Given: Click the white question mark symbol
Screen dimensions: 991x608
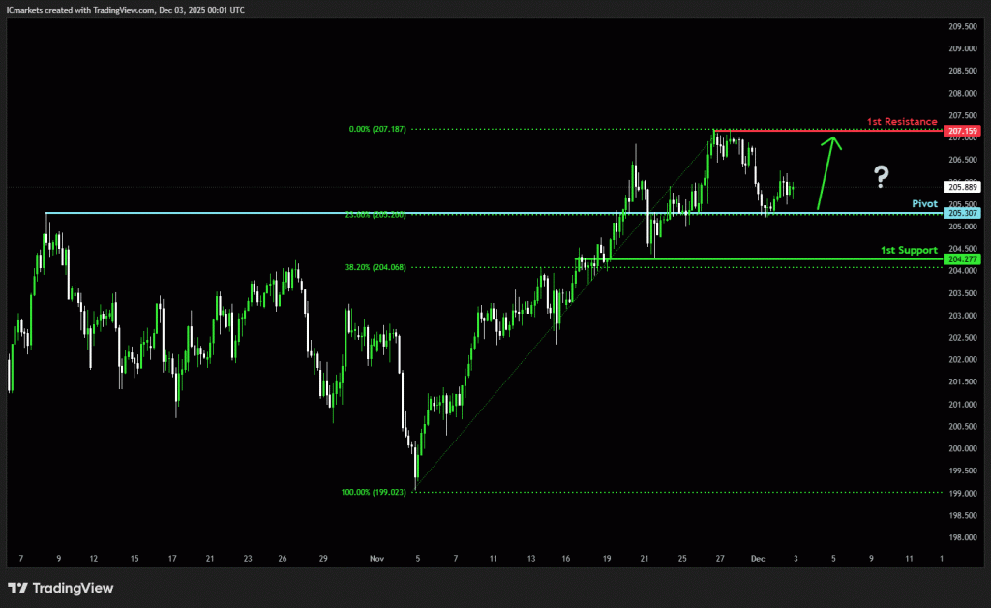Looking at the screenshot, I should 881,176.
